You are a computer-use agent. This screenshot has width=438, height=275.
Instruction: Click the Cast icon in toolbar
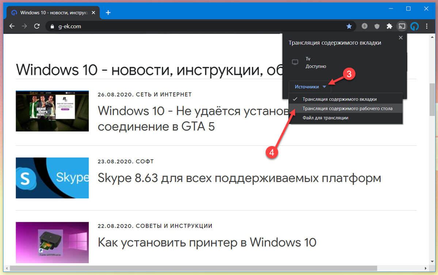(402, 26)
